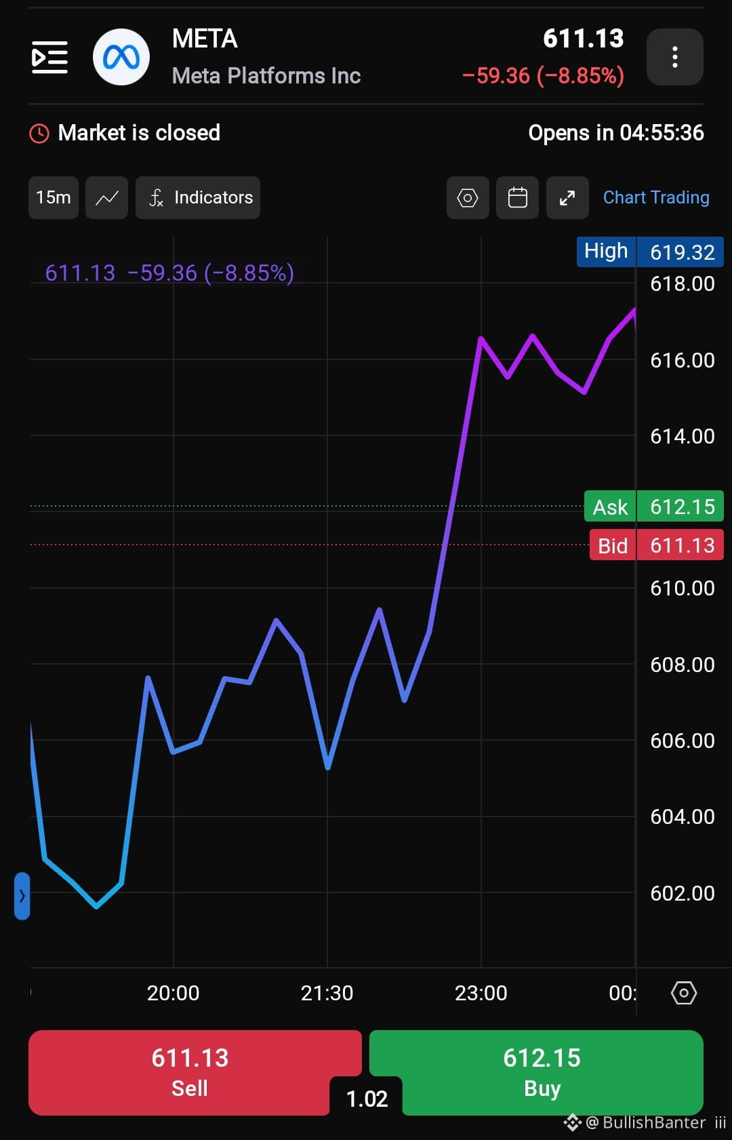
Task: Open the Indicators panel
Action: (198, 197)
